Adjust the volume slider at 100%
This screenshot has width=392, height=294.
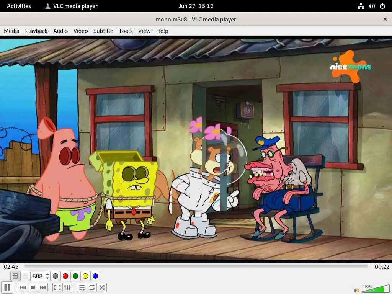coord(375,289)
